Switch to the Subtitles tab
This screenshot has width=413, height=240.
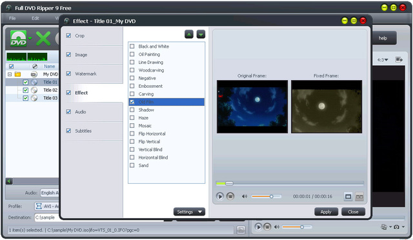(92, 131)
